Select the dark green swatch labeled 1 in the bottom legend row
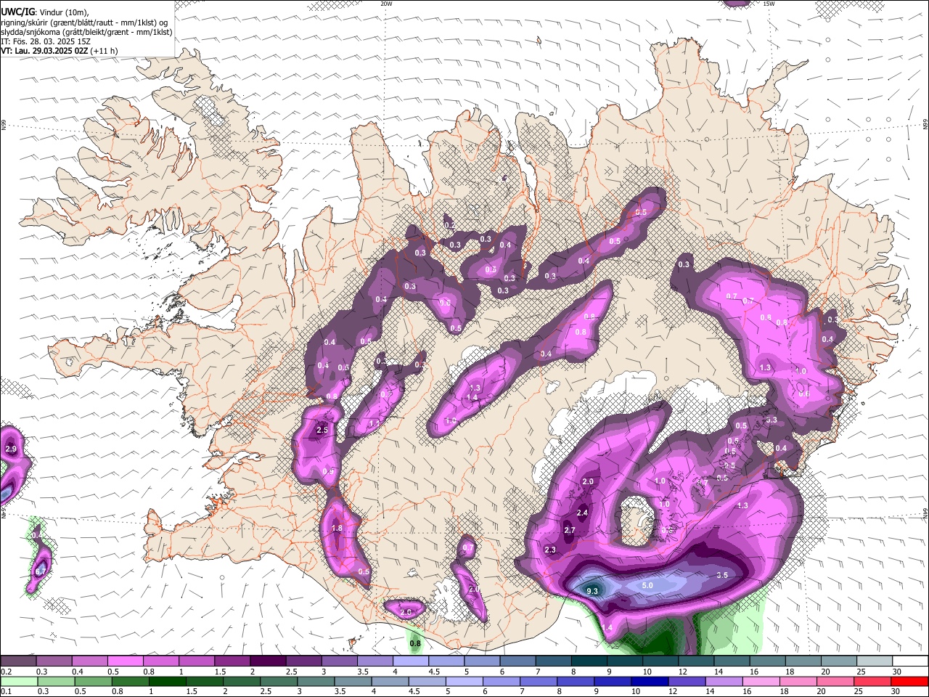 [x=166, y=681]
